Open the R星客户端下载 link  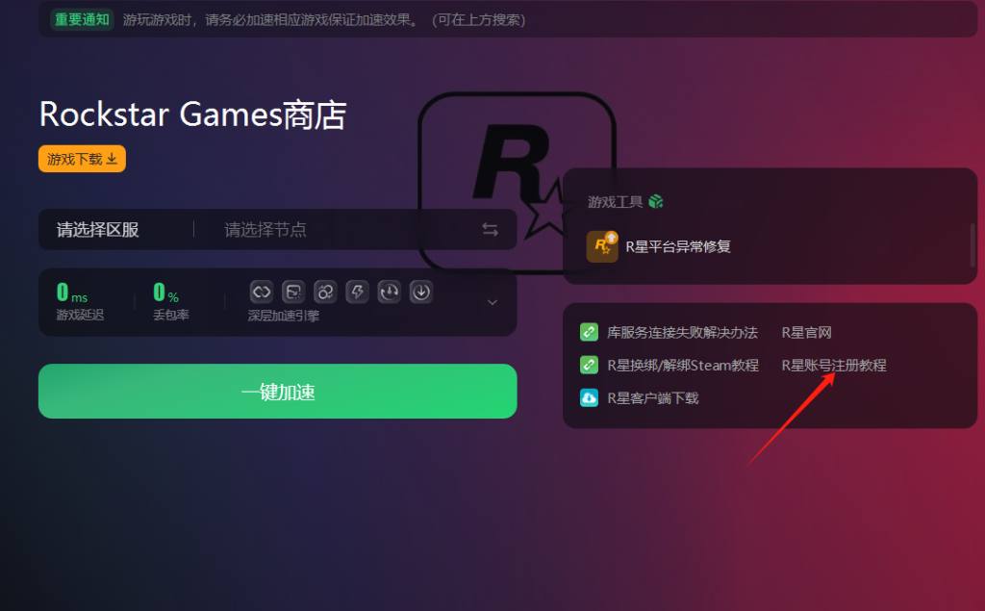click(653, 398)
